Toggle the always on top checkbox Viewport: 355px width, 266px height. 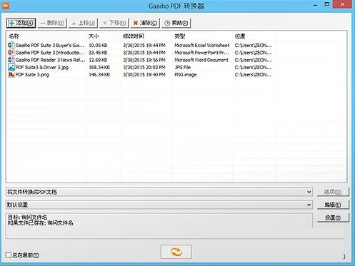pyautogui.click(x=9, y=255)
